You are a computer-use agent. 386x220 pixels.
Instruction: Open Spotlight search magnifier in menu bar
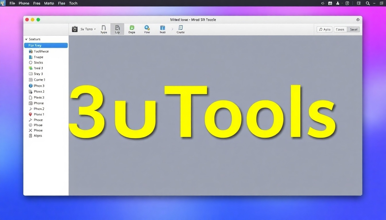[x=368, y=3]
